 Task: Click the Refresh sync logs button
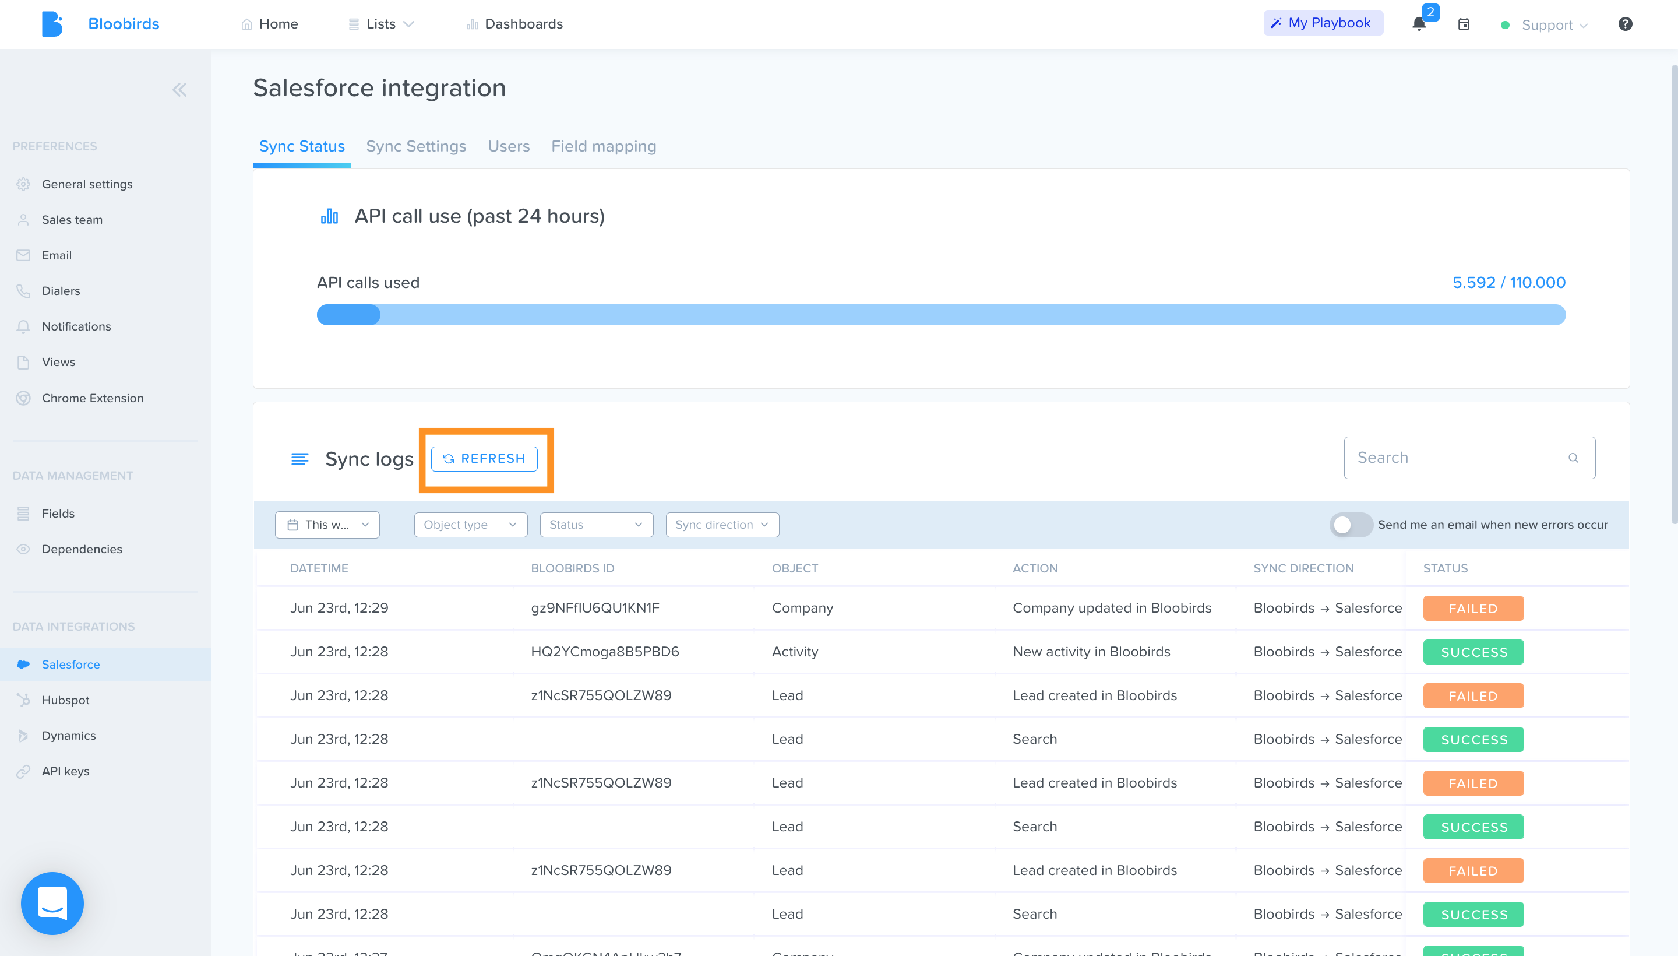pos(484,459)
